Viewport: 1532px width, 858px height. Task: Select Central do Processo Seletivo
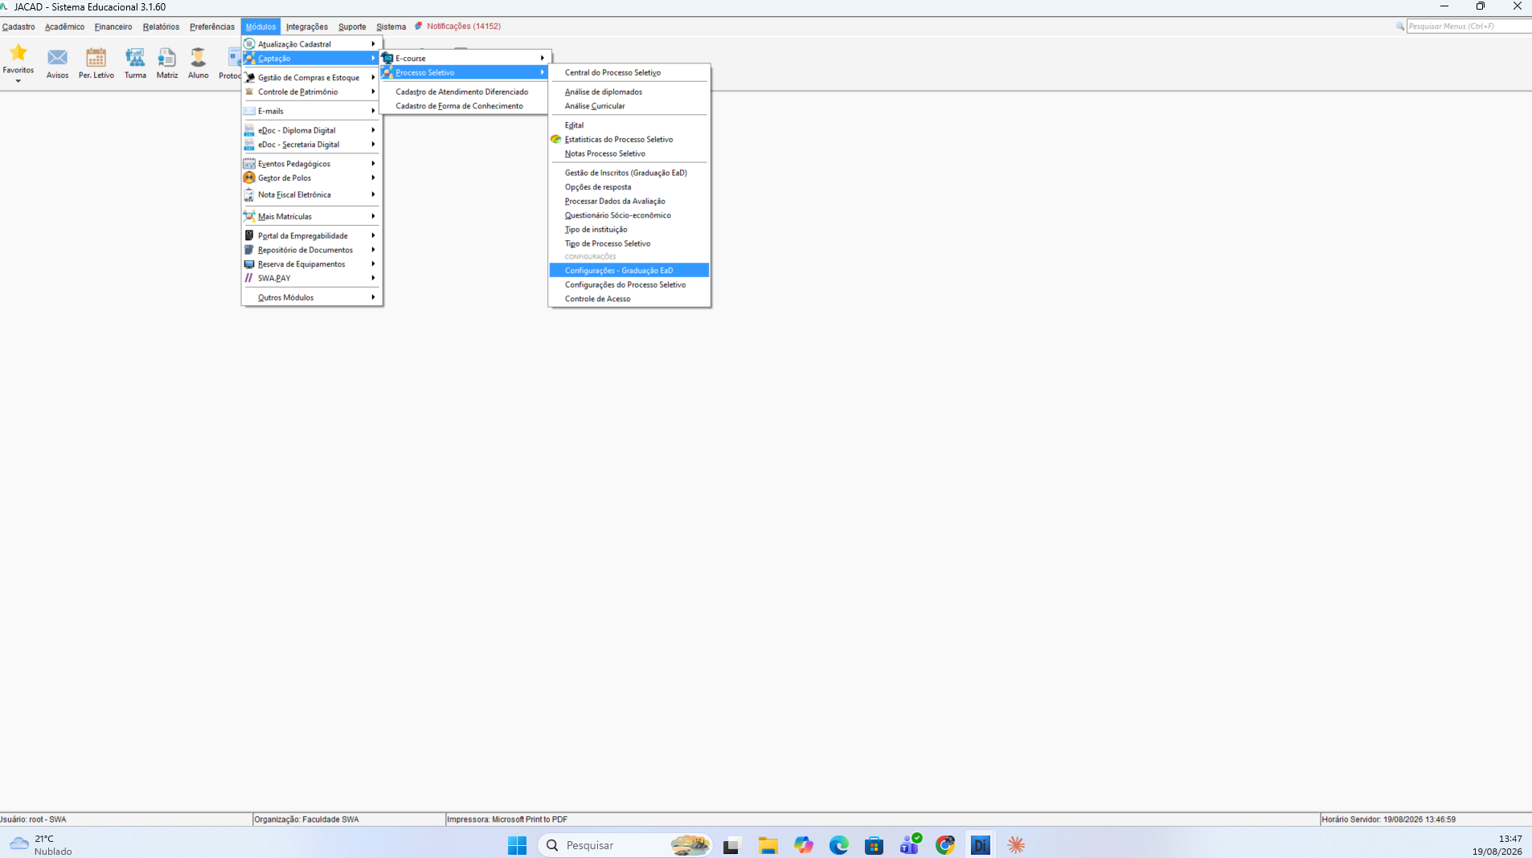[x=629, y=72]
